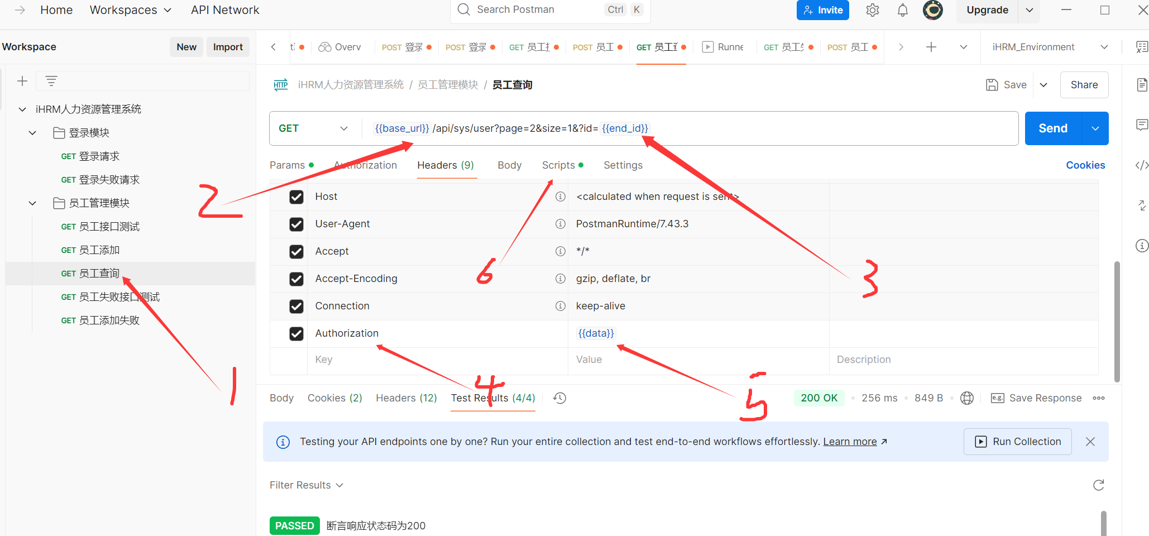Switch to the Scripts tab
Image resolution: width=1149 pixels, height=536 pixels.
coord(563,165)
